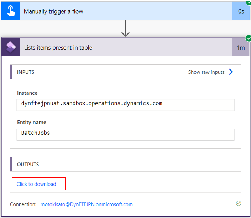Select the INPUTS section header
This screenshot has width=251, height=218.
pyautogui.click(x=26, y=72)
